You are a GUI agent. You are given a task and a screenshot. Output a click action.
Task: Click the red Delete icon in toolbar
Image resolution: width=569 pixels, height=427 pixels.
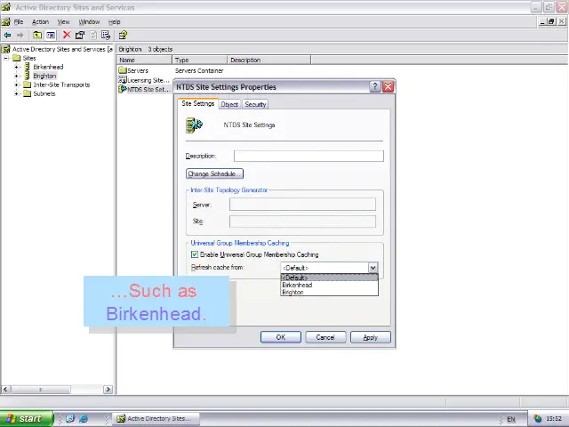pyautogui.click(x=67, y=35)
